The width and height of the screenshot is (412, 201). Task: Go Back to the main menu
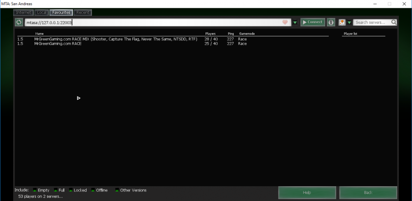pos(368,193)
